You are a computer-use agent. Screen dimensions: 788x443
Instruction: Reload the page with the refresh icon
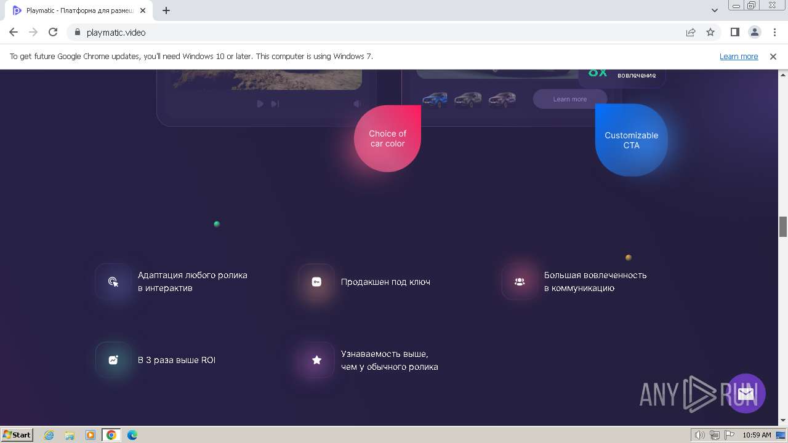coord(53,32)
